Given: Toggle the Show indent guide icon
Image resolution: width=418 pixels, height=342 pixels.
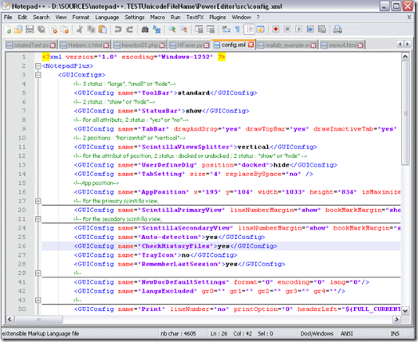Looking at the screenshot, I should (249, 29).
